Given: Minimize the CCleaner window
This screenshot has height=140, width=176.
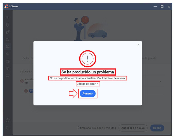Looking at the screenshot, I should pyautogui.click(x=155, y=6).
